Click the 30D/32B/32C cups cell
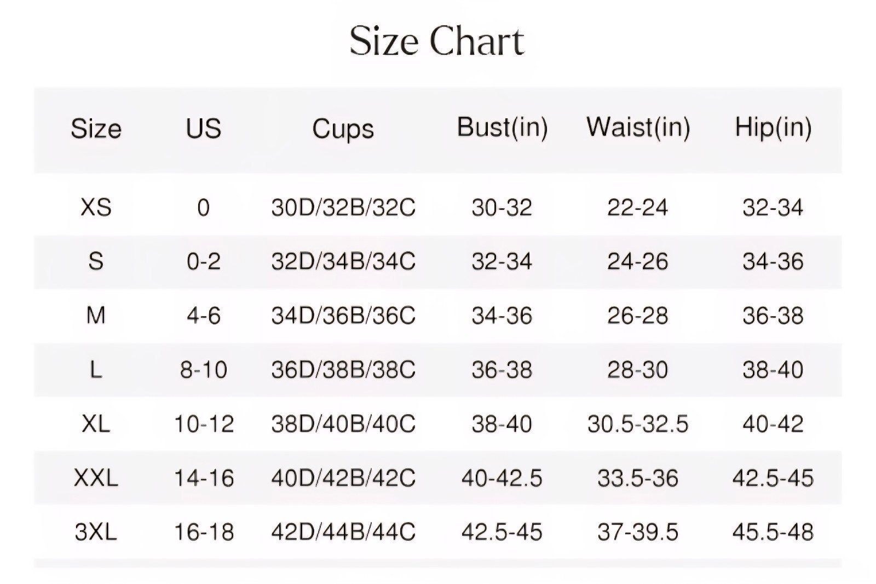This screenshot has width=876, height=584. [343, 207]
